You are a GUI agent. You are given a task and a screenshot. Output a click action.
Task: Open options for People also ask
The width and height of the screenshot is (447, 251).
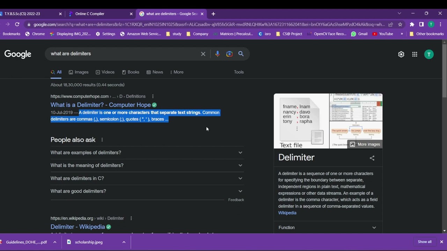(102, 140)
